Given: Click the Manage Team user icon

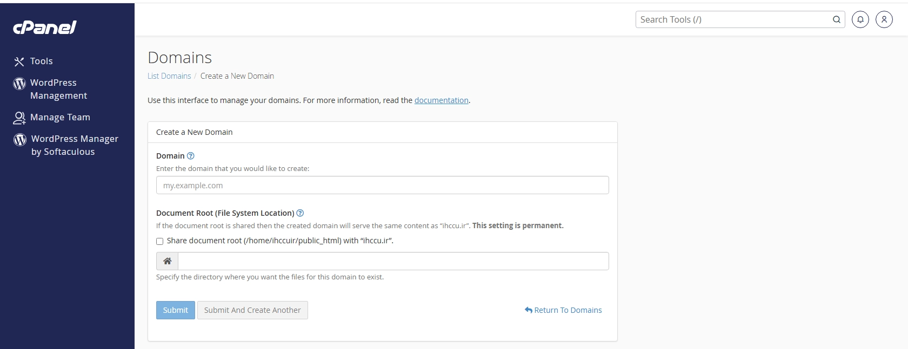Looking at the screenshot, I should point(19,118).
